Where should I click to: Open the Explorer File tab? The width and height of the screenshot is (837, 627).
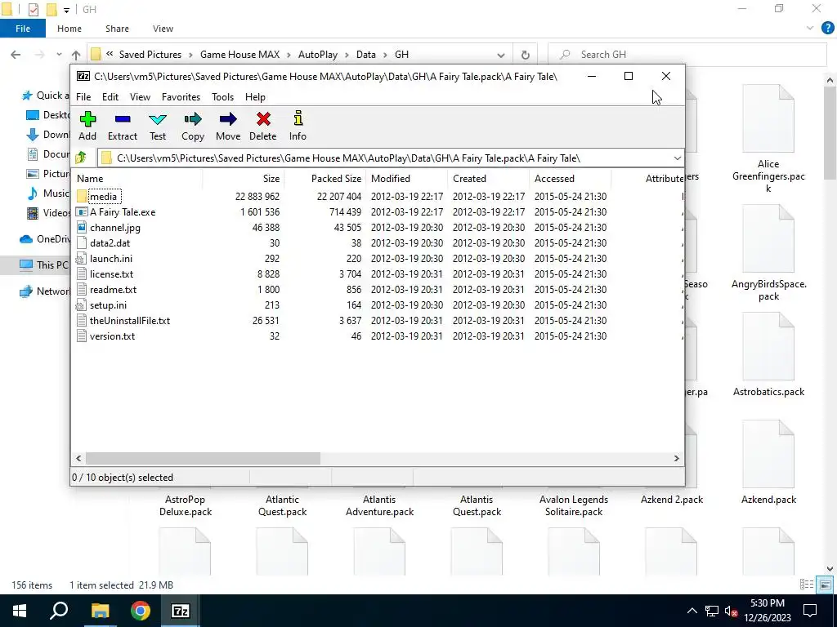pos(23,29)
